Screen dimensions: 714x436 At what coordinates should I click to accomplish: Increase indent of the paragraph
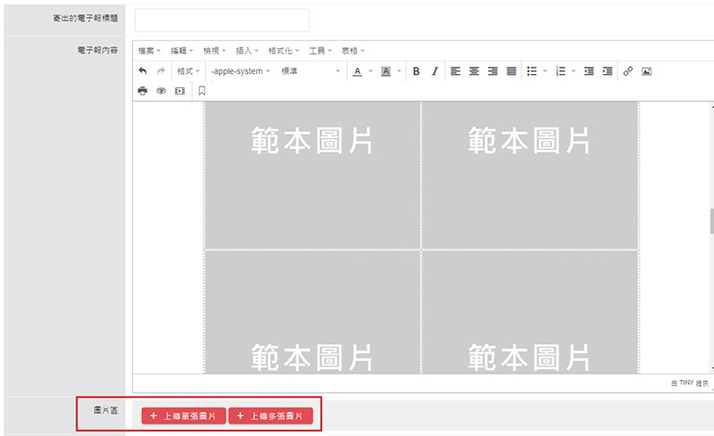(608, 71)
